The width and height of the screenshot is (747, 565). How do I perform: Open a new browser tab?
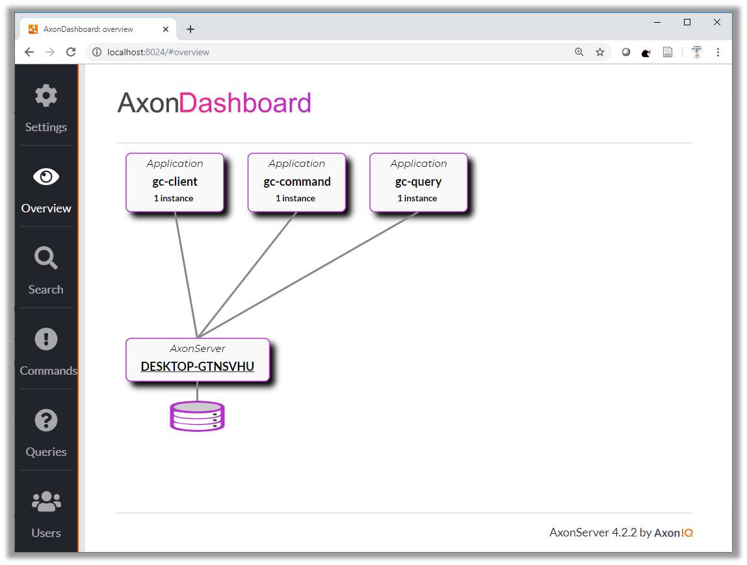click(190, 29)
